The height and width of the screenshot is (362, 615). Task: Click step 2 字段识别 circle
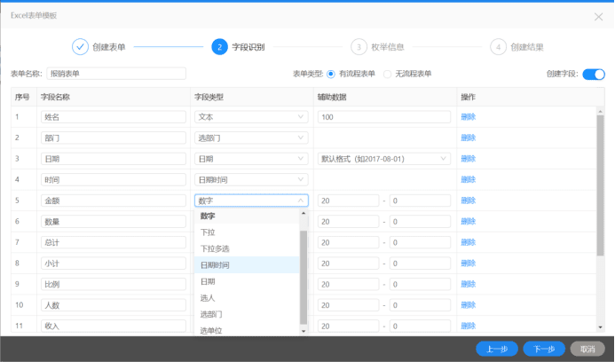220,47
